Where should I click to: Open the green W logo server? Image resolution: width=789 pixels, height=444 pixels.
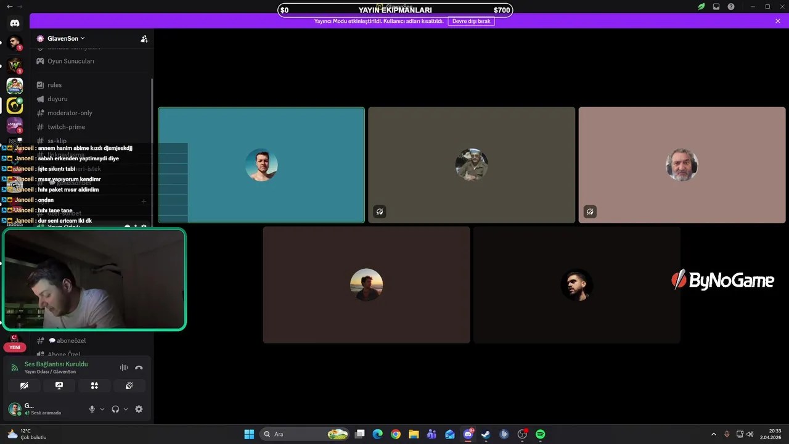pos(15,65)
